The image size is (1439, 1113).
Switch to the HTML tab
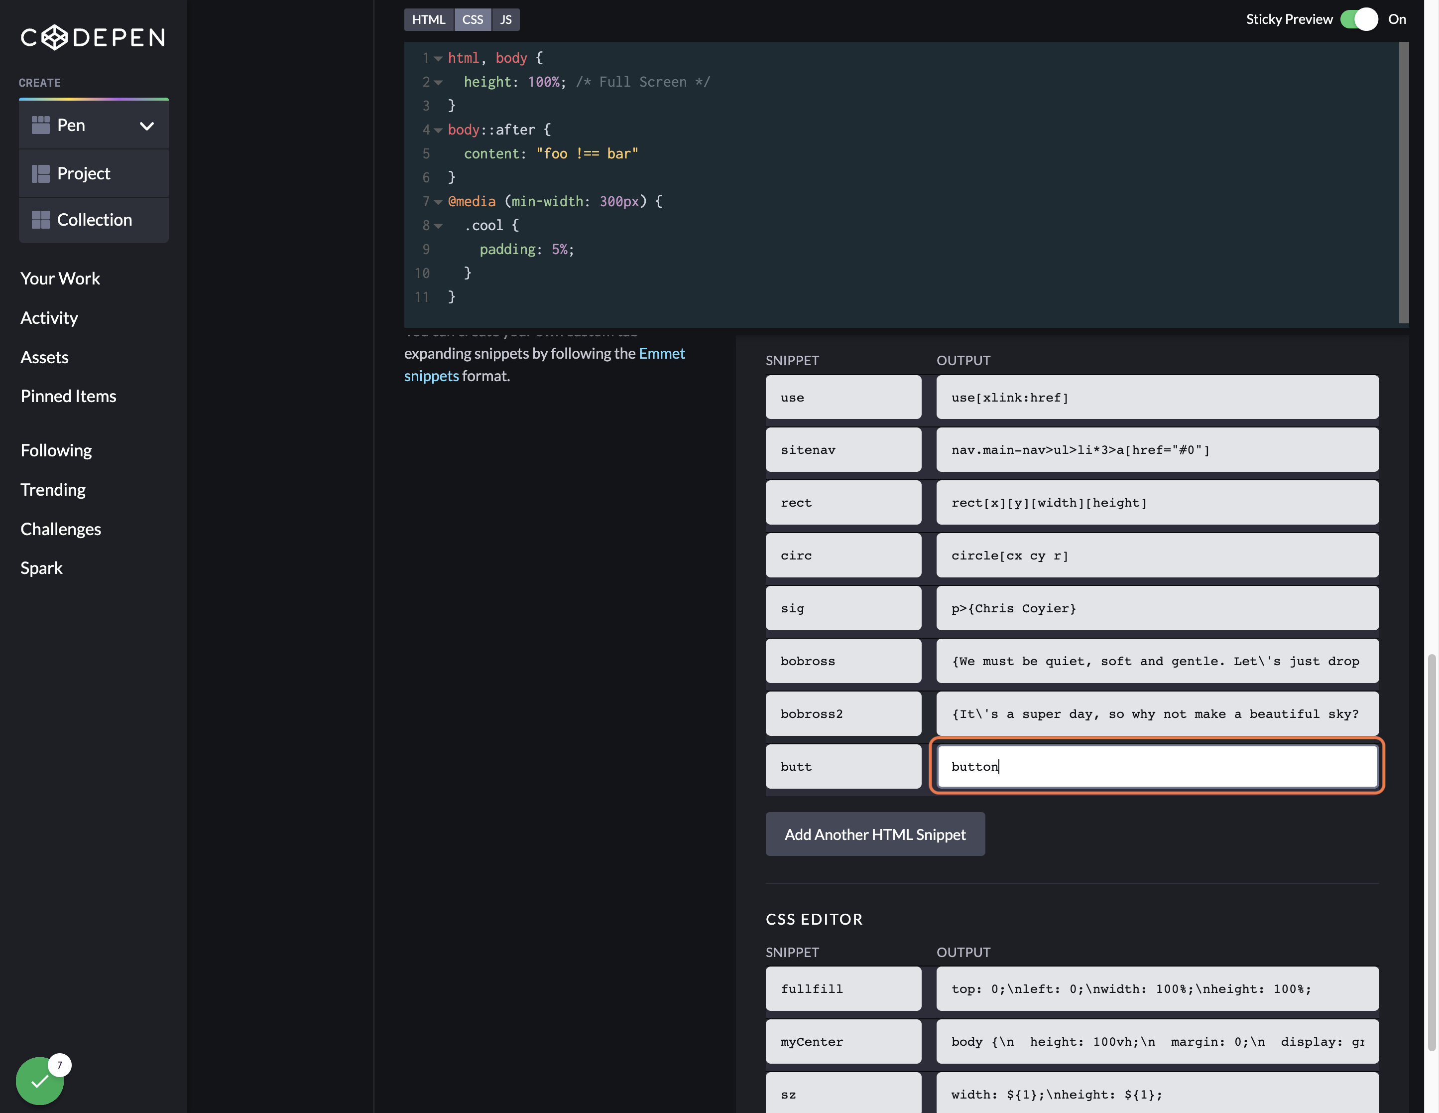click(429, 20)
